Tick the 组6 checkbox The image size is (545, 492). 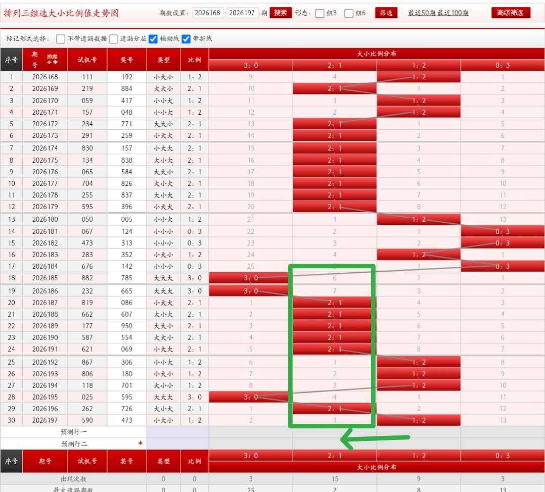(349, 13)
